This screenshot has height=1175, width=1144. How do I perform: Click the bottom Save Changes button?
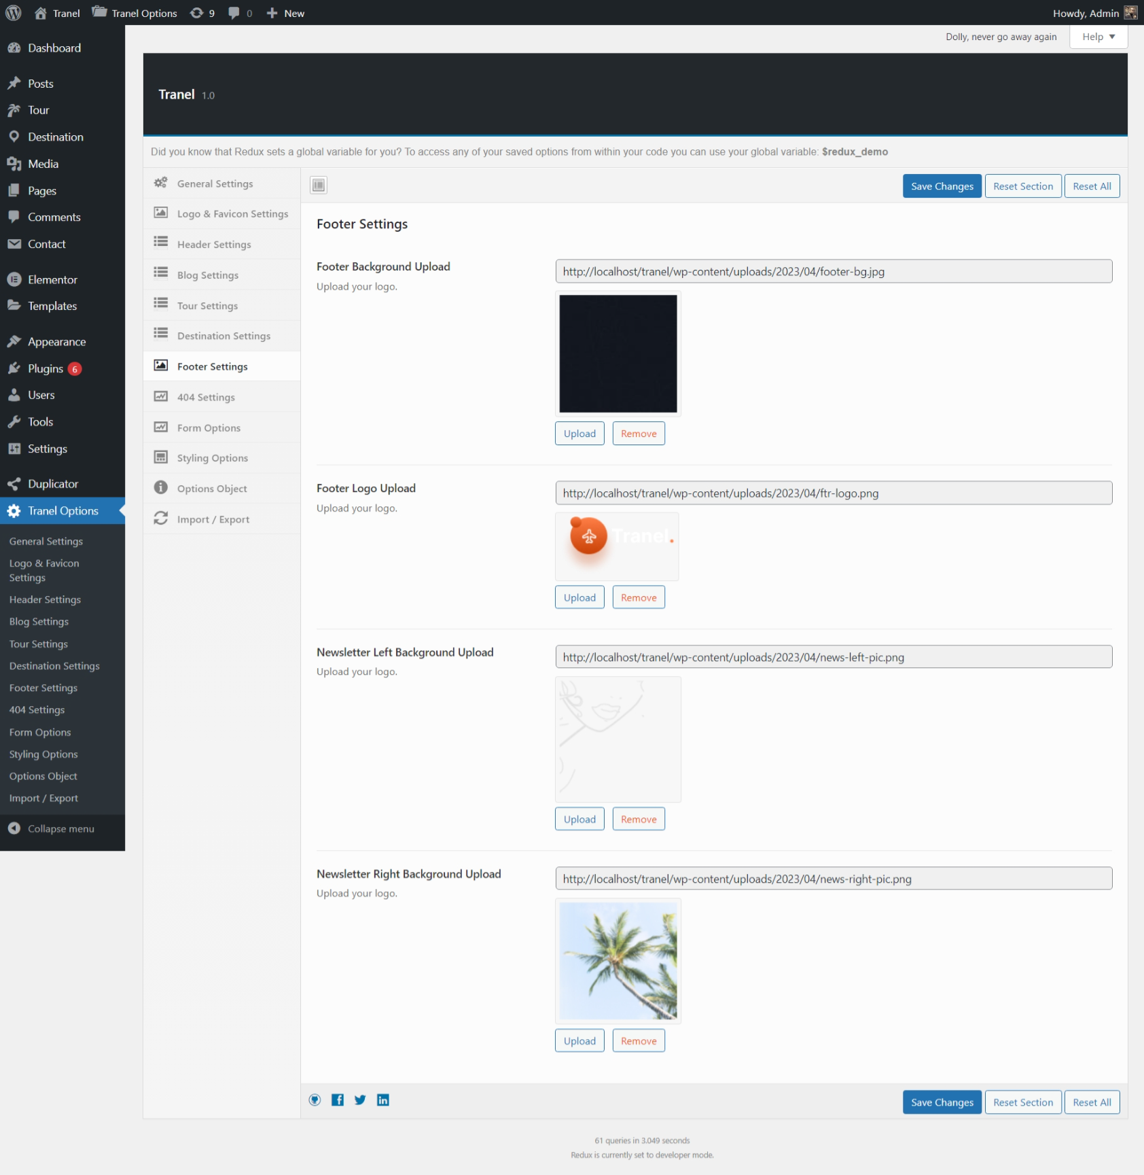click(942, 1102)
